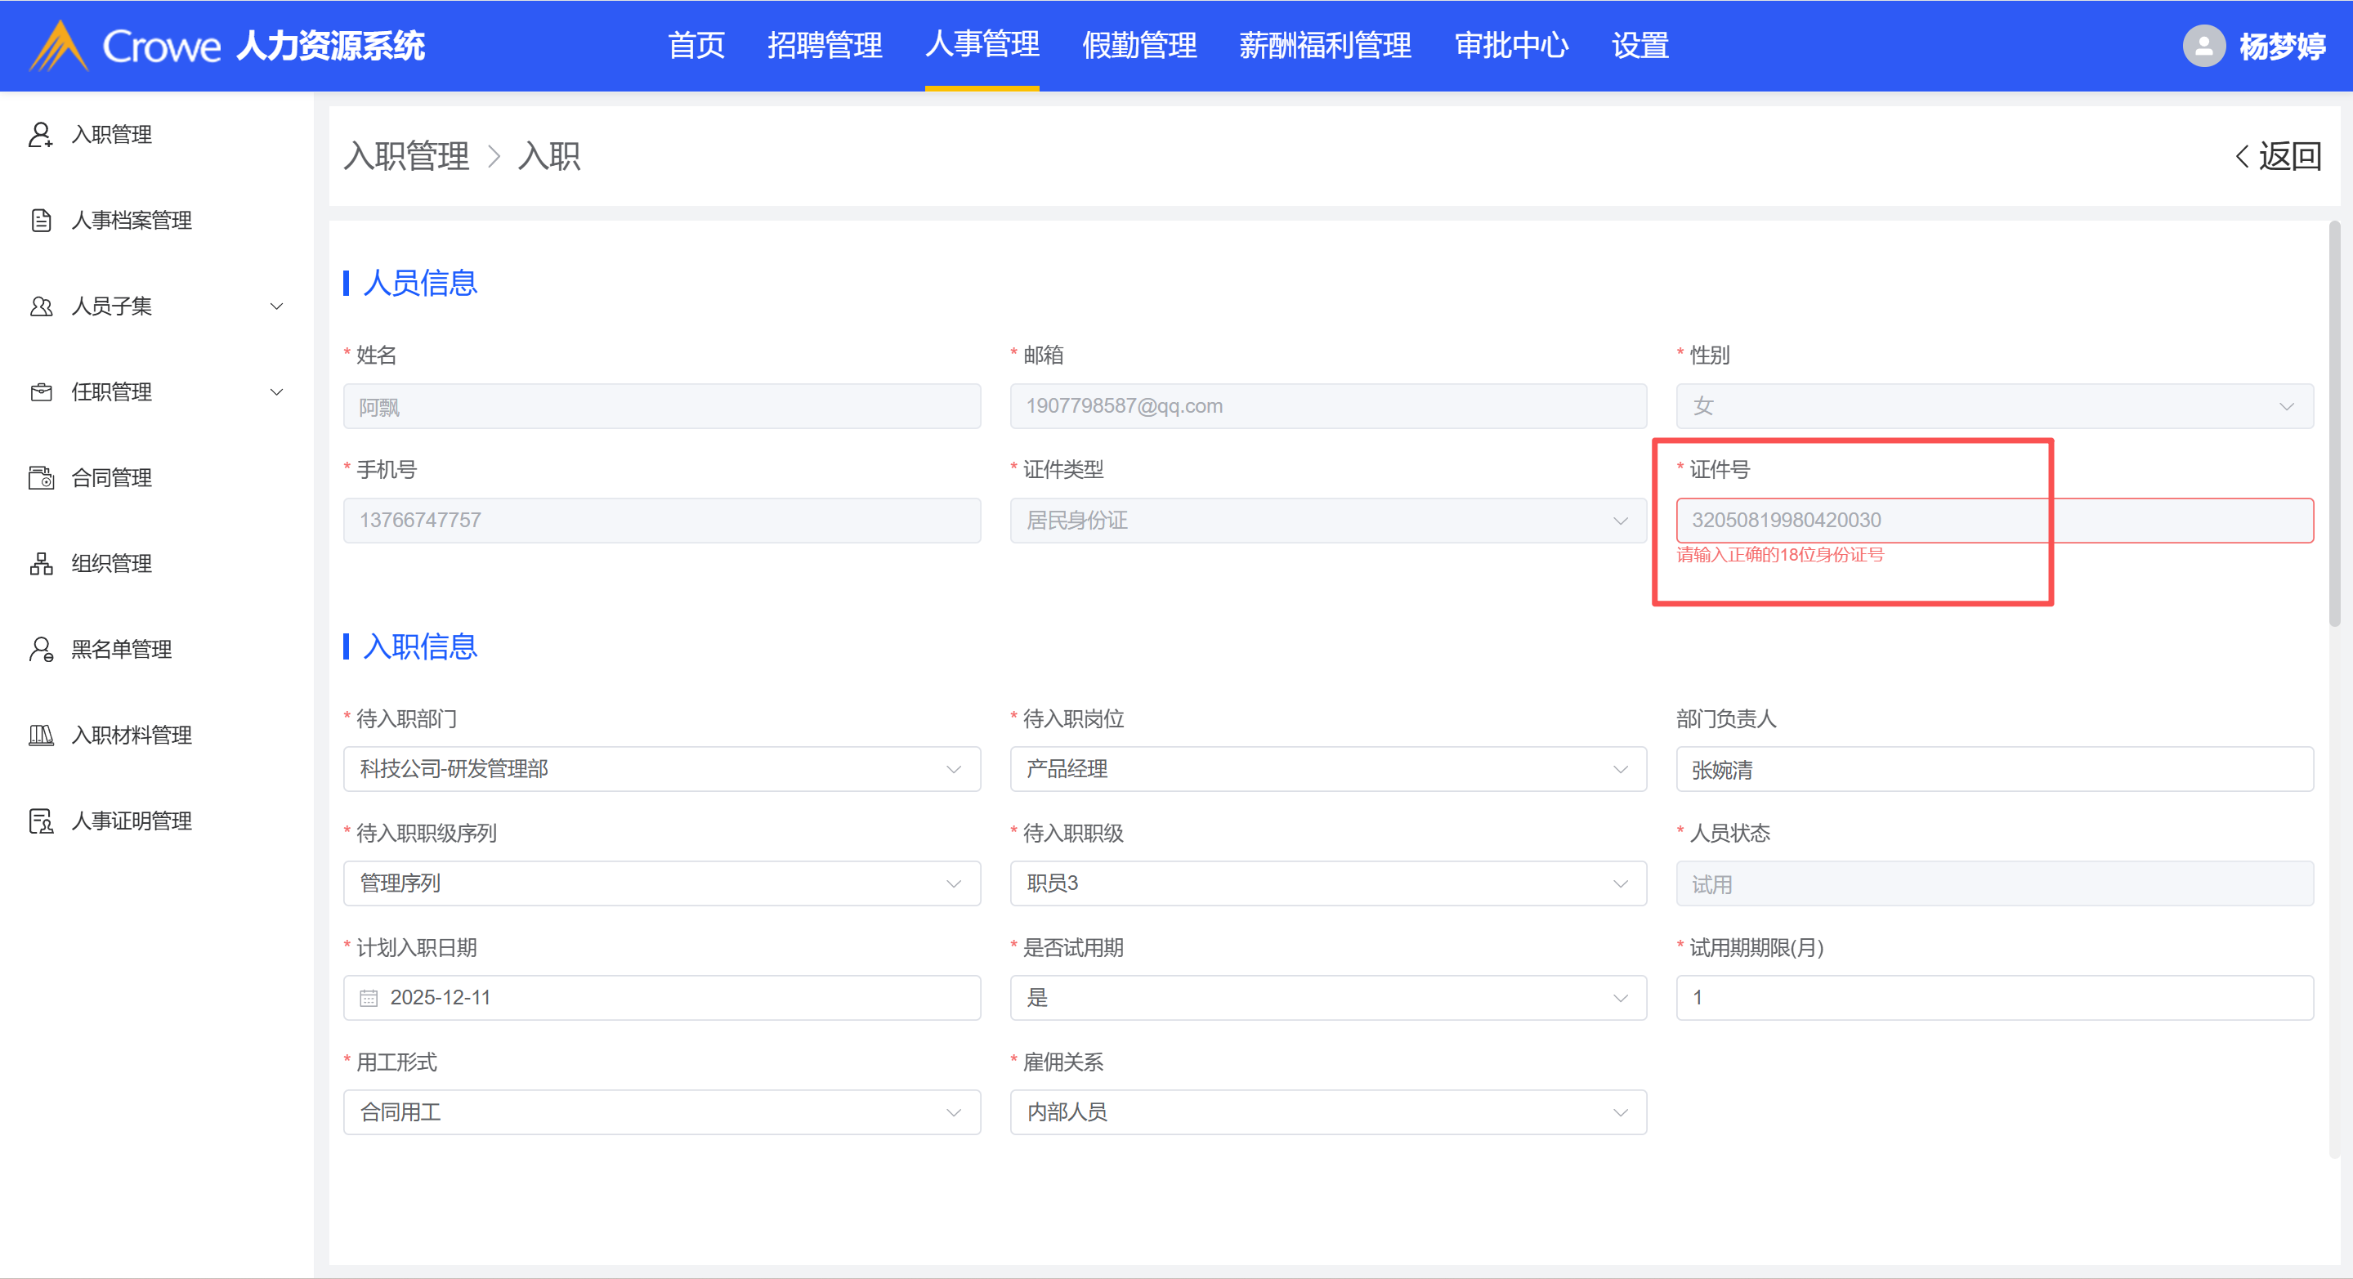
Task: Click the 人事证明管理 certificate icon
Action: click(x=40, y=821)
